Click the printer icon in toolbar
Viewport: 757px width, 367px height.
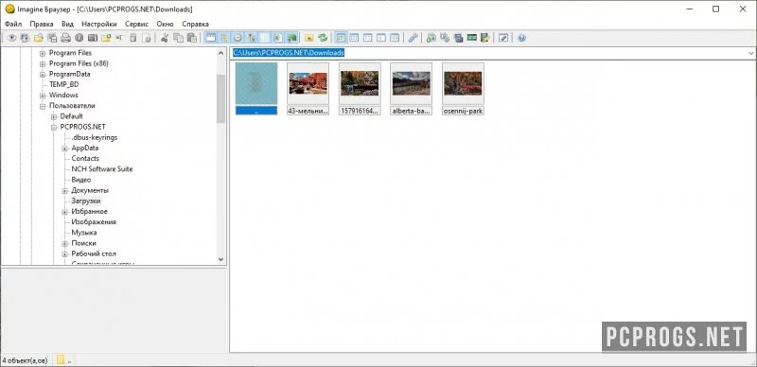click(x=65, y=38)
